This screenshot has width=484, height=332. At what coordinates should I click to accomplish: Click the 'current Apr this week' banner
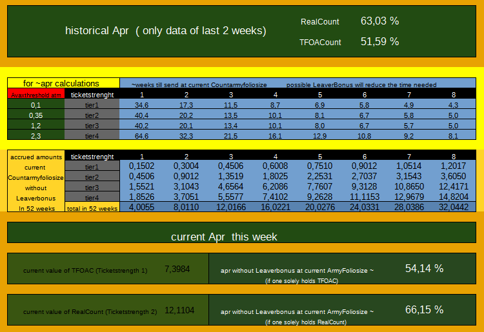[x=224, y=237]
